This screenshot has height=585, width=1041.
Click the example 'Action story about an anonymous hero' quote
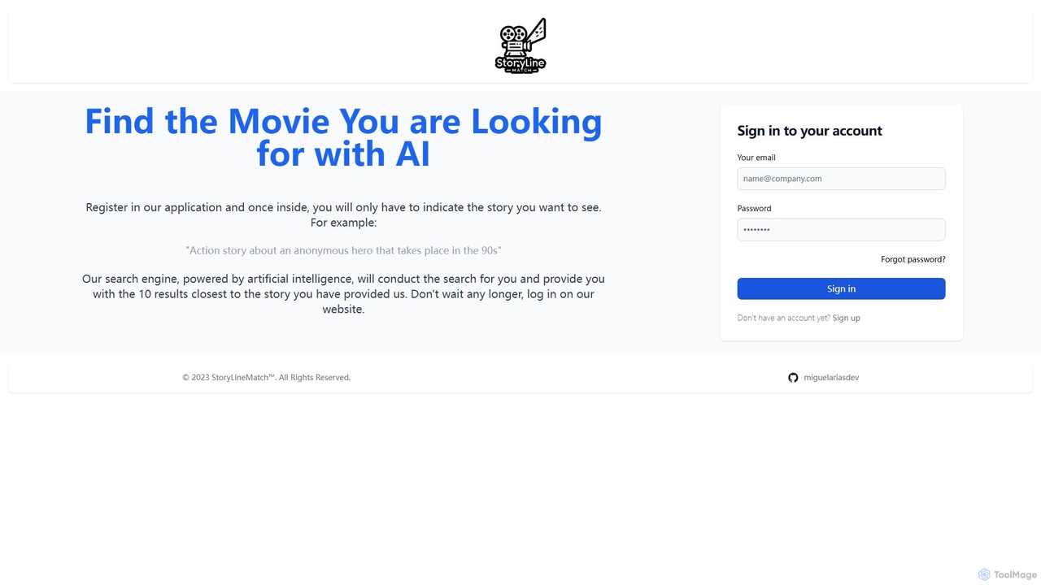pyautogui.click(x=343, y=251)
